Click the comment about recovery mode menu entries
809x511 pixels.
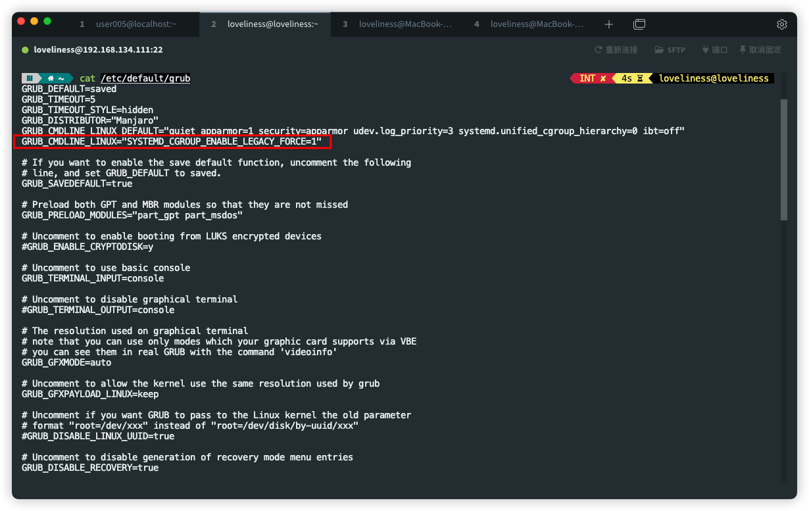point(187,457)
